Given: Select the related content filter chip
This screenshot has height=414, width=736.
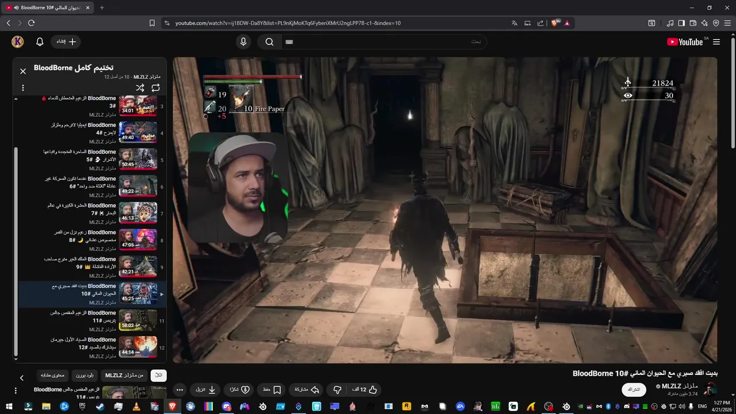Looking at the screenshot, I should tap(52, 375).
